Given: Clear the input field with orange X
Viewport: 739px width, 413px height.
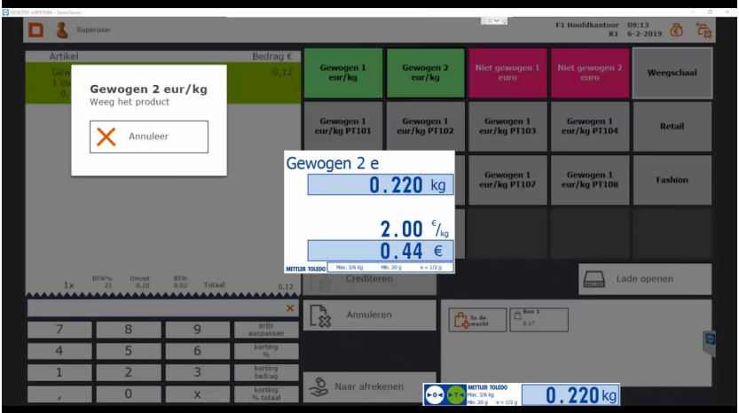Looking at the screenshot, I should coord(289,308).
